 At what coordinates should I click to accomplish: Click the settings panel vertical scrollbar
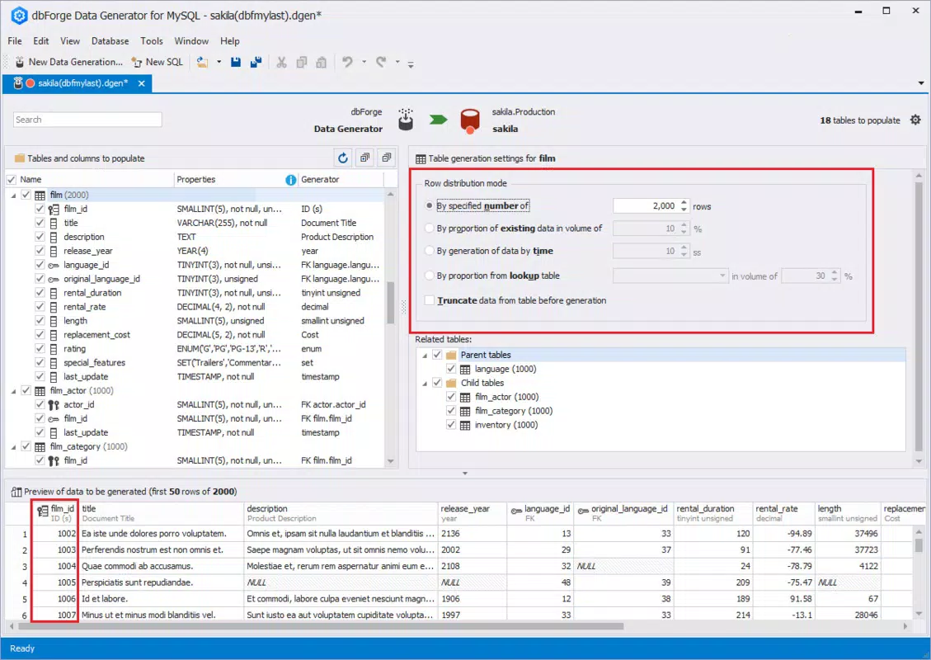[919, 318]
